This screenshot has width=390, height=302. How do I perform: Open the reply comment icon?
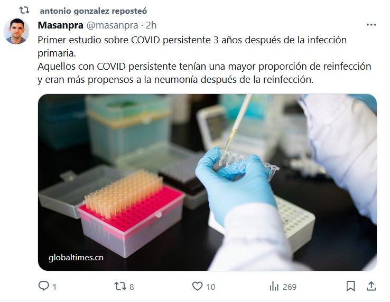[44, 286]
